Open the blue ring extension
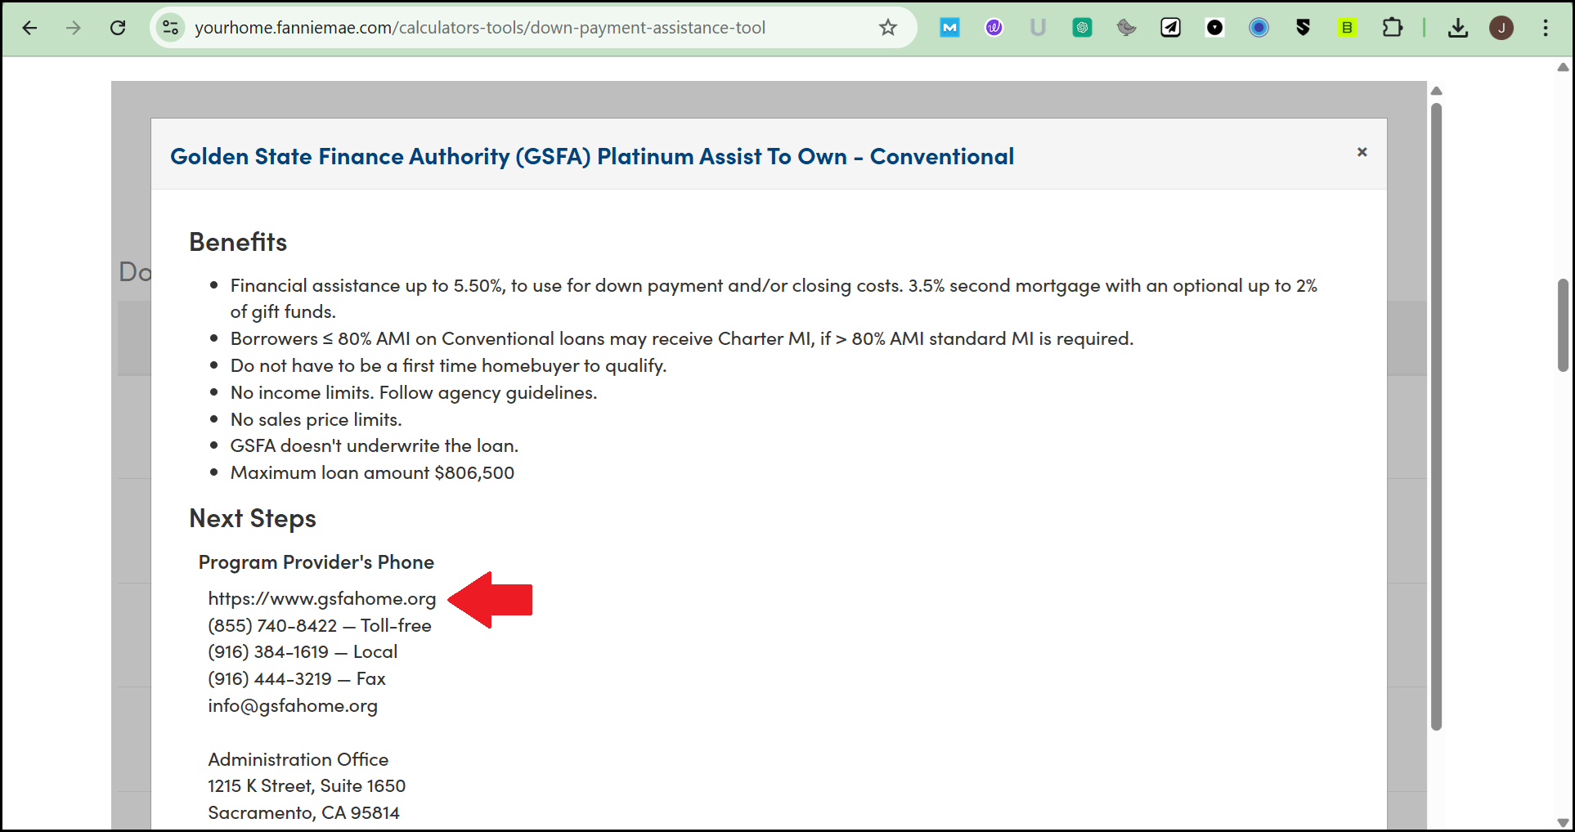This screenshot has width=1575, height=832. [1259, 28]
